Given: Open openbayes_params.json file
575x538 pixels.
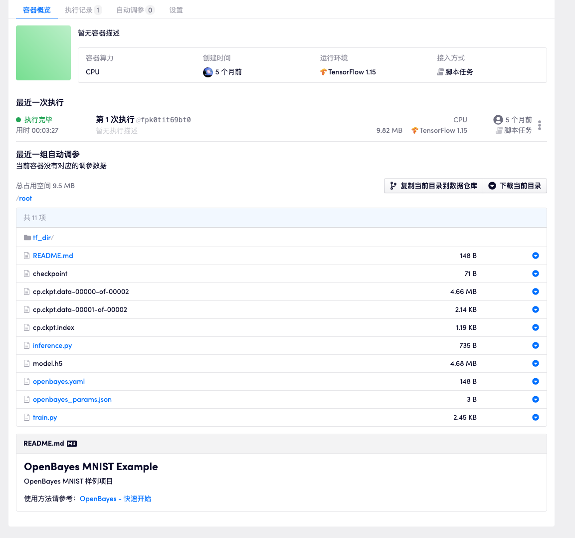Looking at the screenshot, I should pyautogui.click(x=72, y=399).
